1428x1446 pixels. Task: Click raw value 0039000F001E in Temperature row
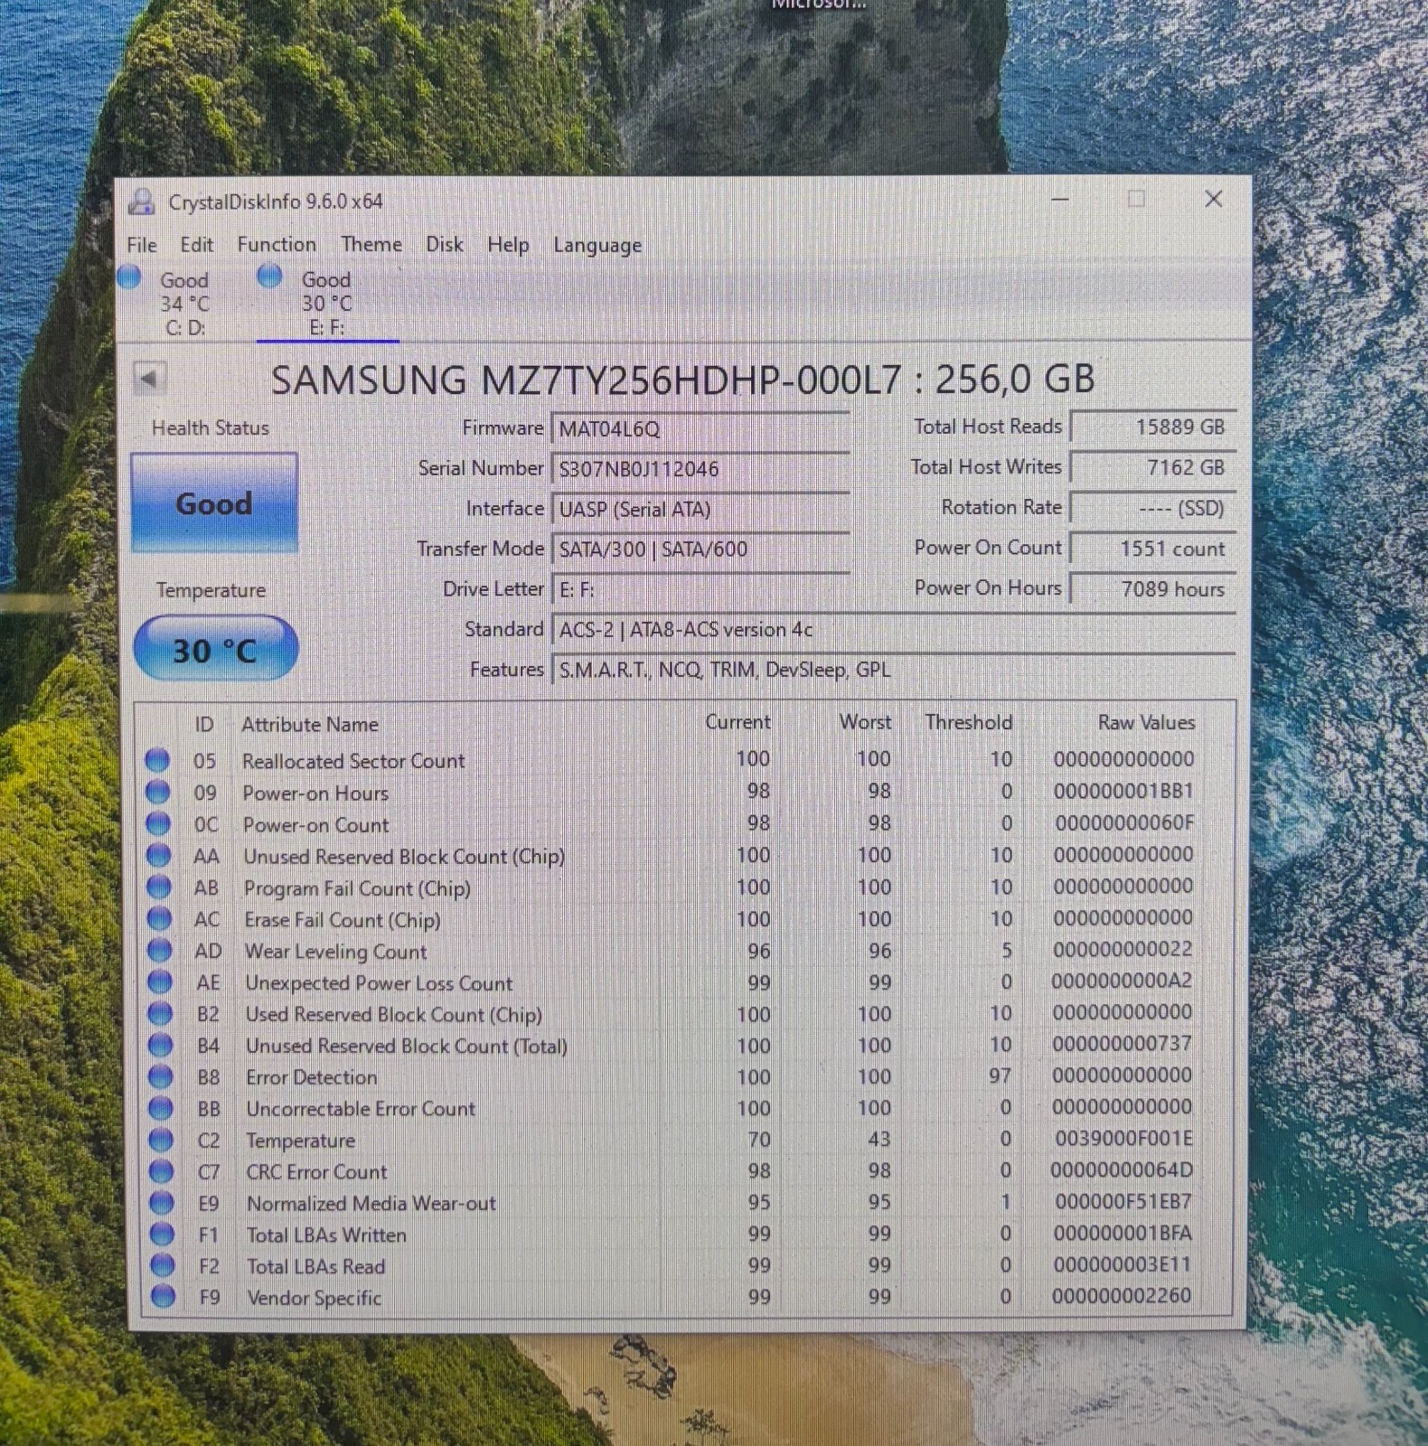[1123, 1139]
